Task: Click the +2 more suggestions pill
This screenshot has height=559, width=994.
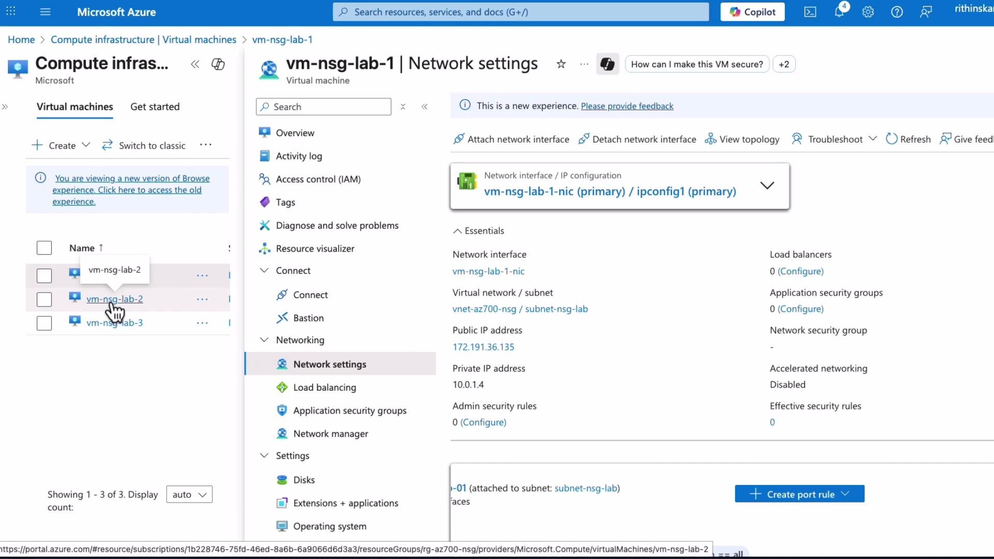Action: pos(784,64)
